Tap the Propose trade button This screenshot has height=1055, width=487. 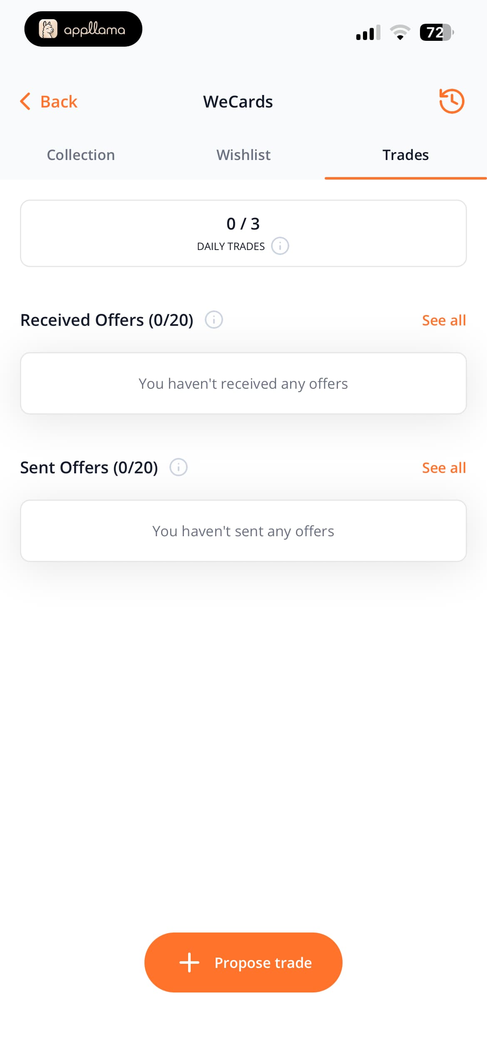coord(243,962)
